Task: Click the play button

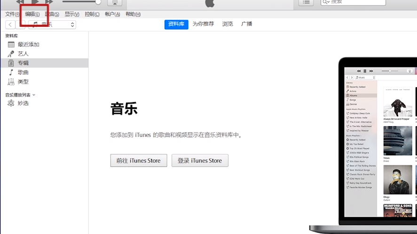Action: pos(35,1)
